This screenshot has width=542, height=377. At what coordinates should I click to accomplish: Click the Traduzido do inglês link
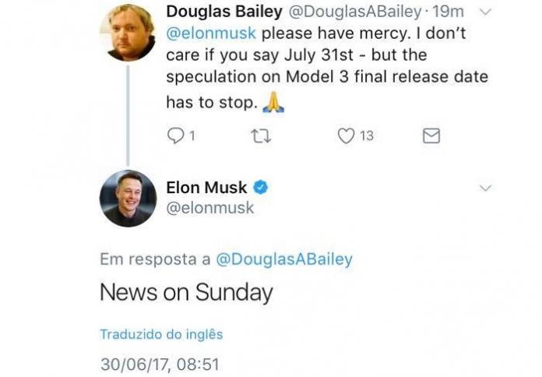(161, 334)
